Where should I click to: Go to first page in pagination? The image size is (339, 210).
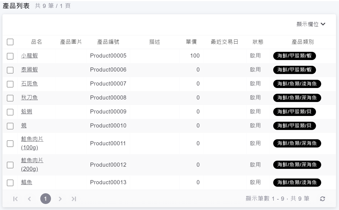(15, 199)
